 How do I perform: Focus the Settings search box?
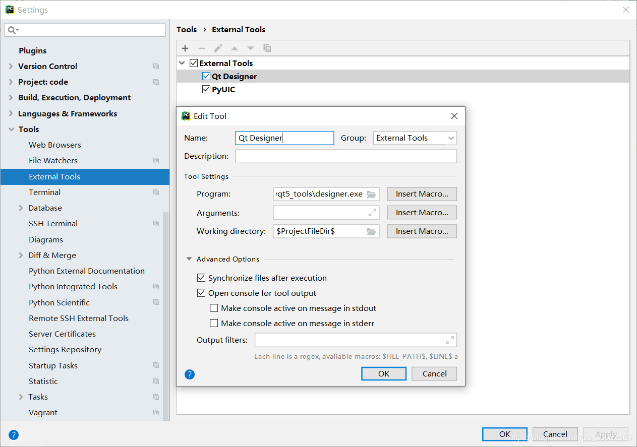[x=85, y=30]
